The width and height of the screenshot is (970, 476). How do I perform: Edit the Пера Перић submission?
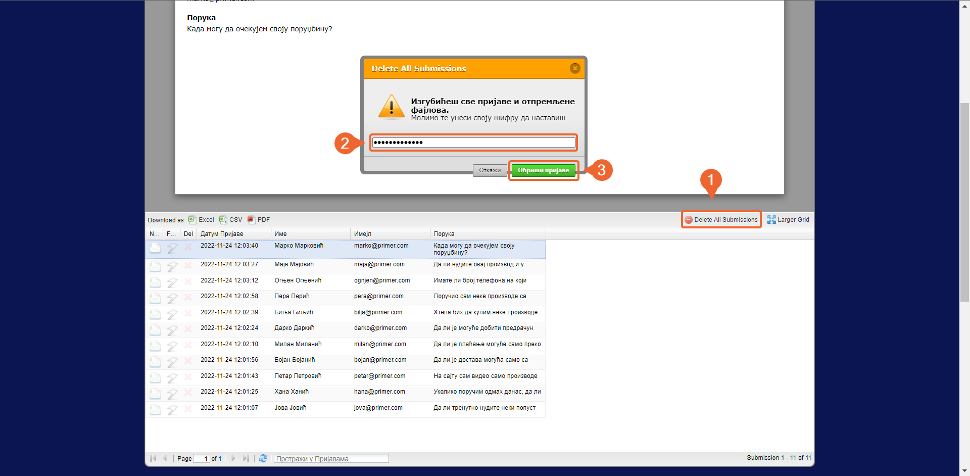[172, 298]
